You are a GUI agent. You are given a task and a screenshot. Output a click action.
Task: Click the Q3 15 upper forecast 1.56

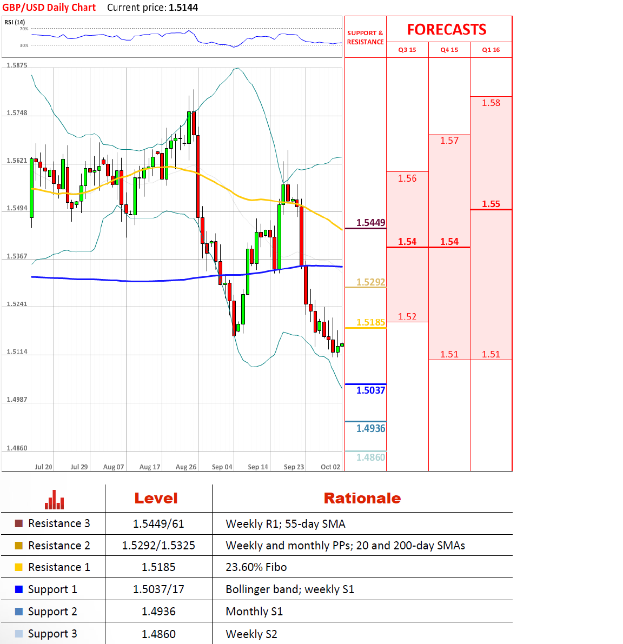pos(407,178)
